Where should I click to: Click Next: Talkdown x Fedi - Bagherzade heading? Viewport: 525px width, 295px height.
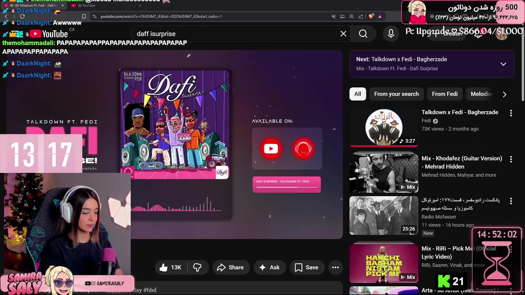pos(402,59)
